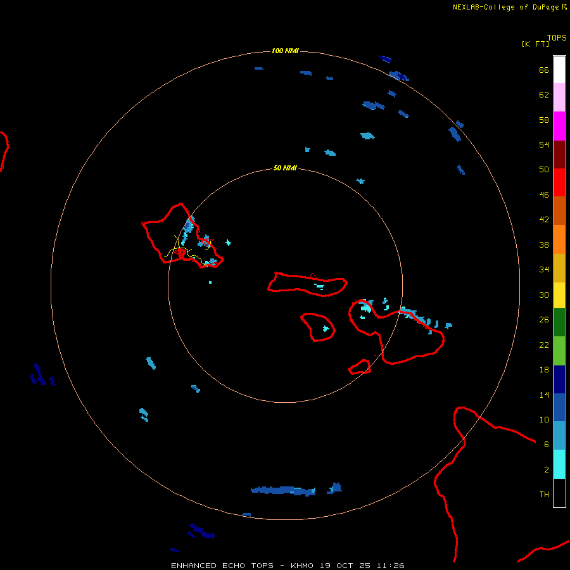Click the TOPS legend title
The image size is (570, 570).
pyautogui.click(x=557, y=37)
